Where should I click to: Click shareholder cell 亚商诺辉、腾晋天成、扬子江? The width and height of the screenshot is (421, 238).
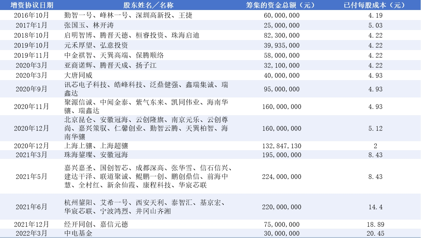(x=110, y=65)
